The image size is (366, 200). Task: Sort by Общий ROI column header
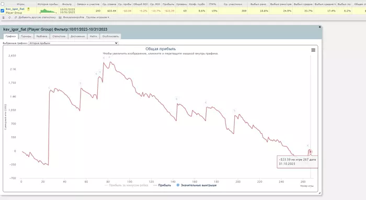coord(141,4)
